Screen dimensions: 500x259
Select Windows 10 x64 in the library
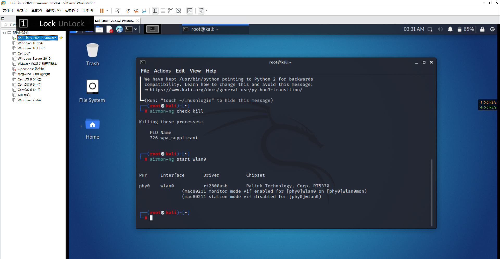tap(30, 43)
